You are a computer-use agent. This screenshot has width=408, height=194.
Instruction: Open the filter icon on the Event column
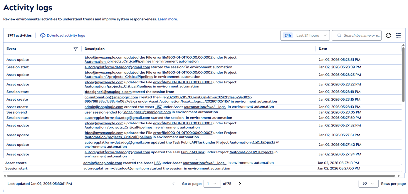(76, 49)
